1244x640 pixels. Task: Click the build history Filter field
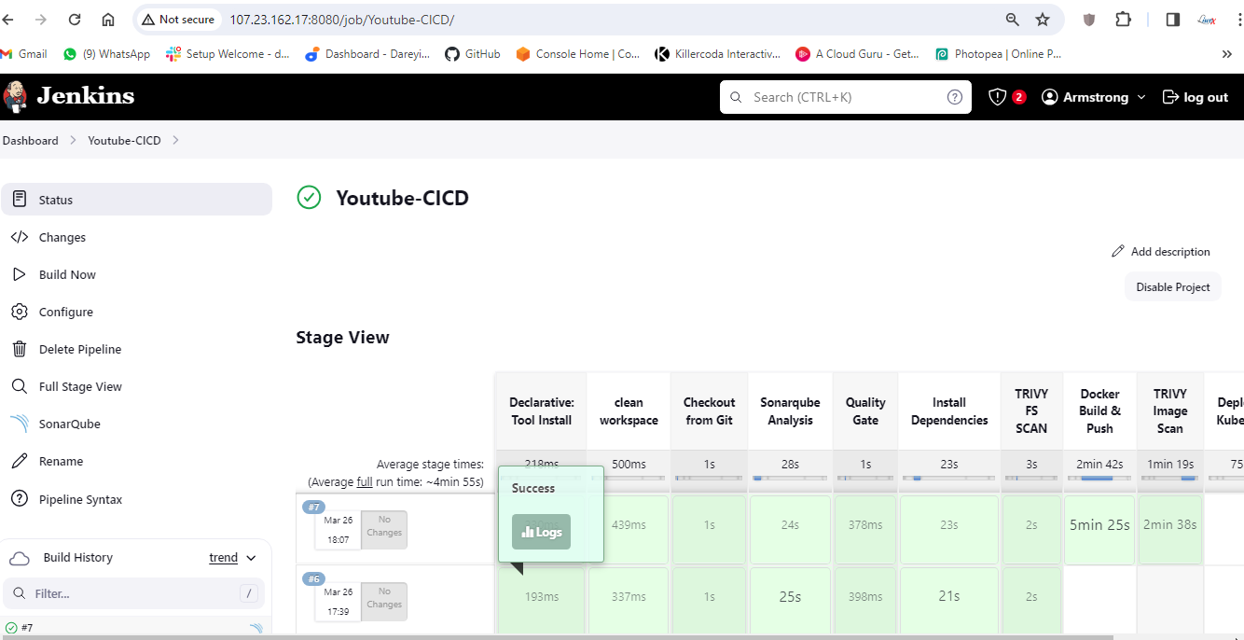131,593
